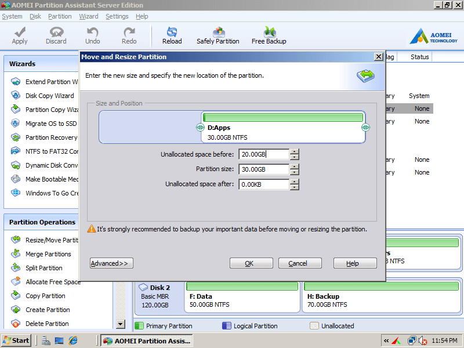Select Copy Partition operation

(x=38, y=296)
